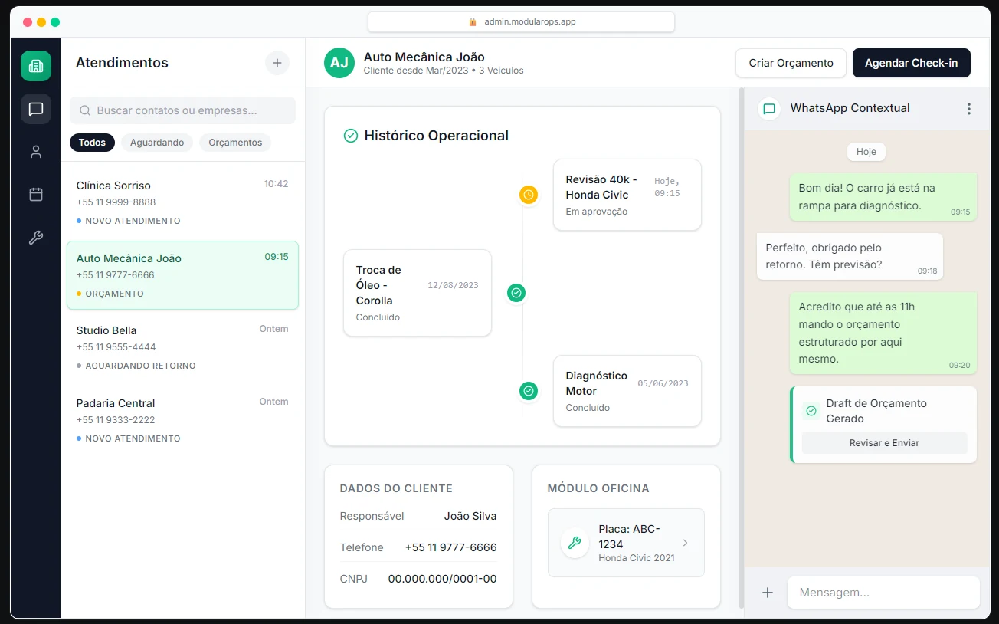Click the DADOS DO CLIENTE heading
999x624 pixels.
tap(396, 488)
